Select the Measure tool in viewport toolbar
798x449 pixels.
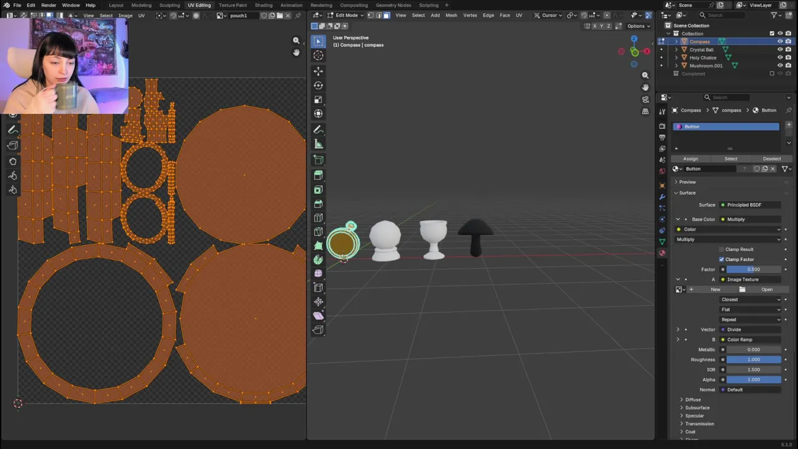[318, 144]
